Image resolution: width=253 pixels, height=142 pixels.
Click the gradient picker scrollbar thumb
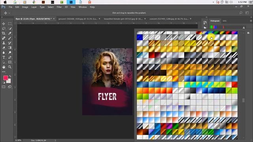pos(244,100)
